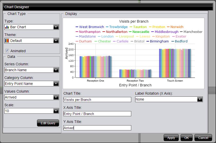Click the Reception One bar group
216x143 pixels.
point(96,67)
